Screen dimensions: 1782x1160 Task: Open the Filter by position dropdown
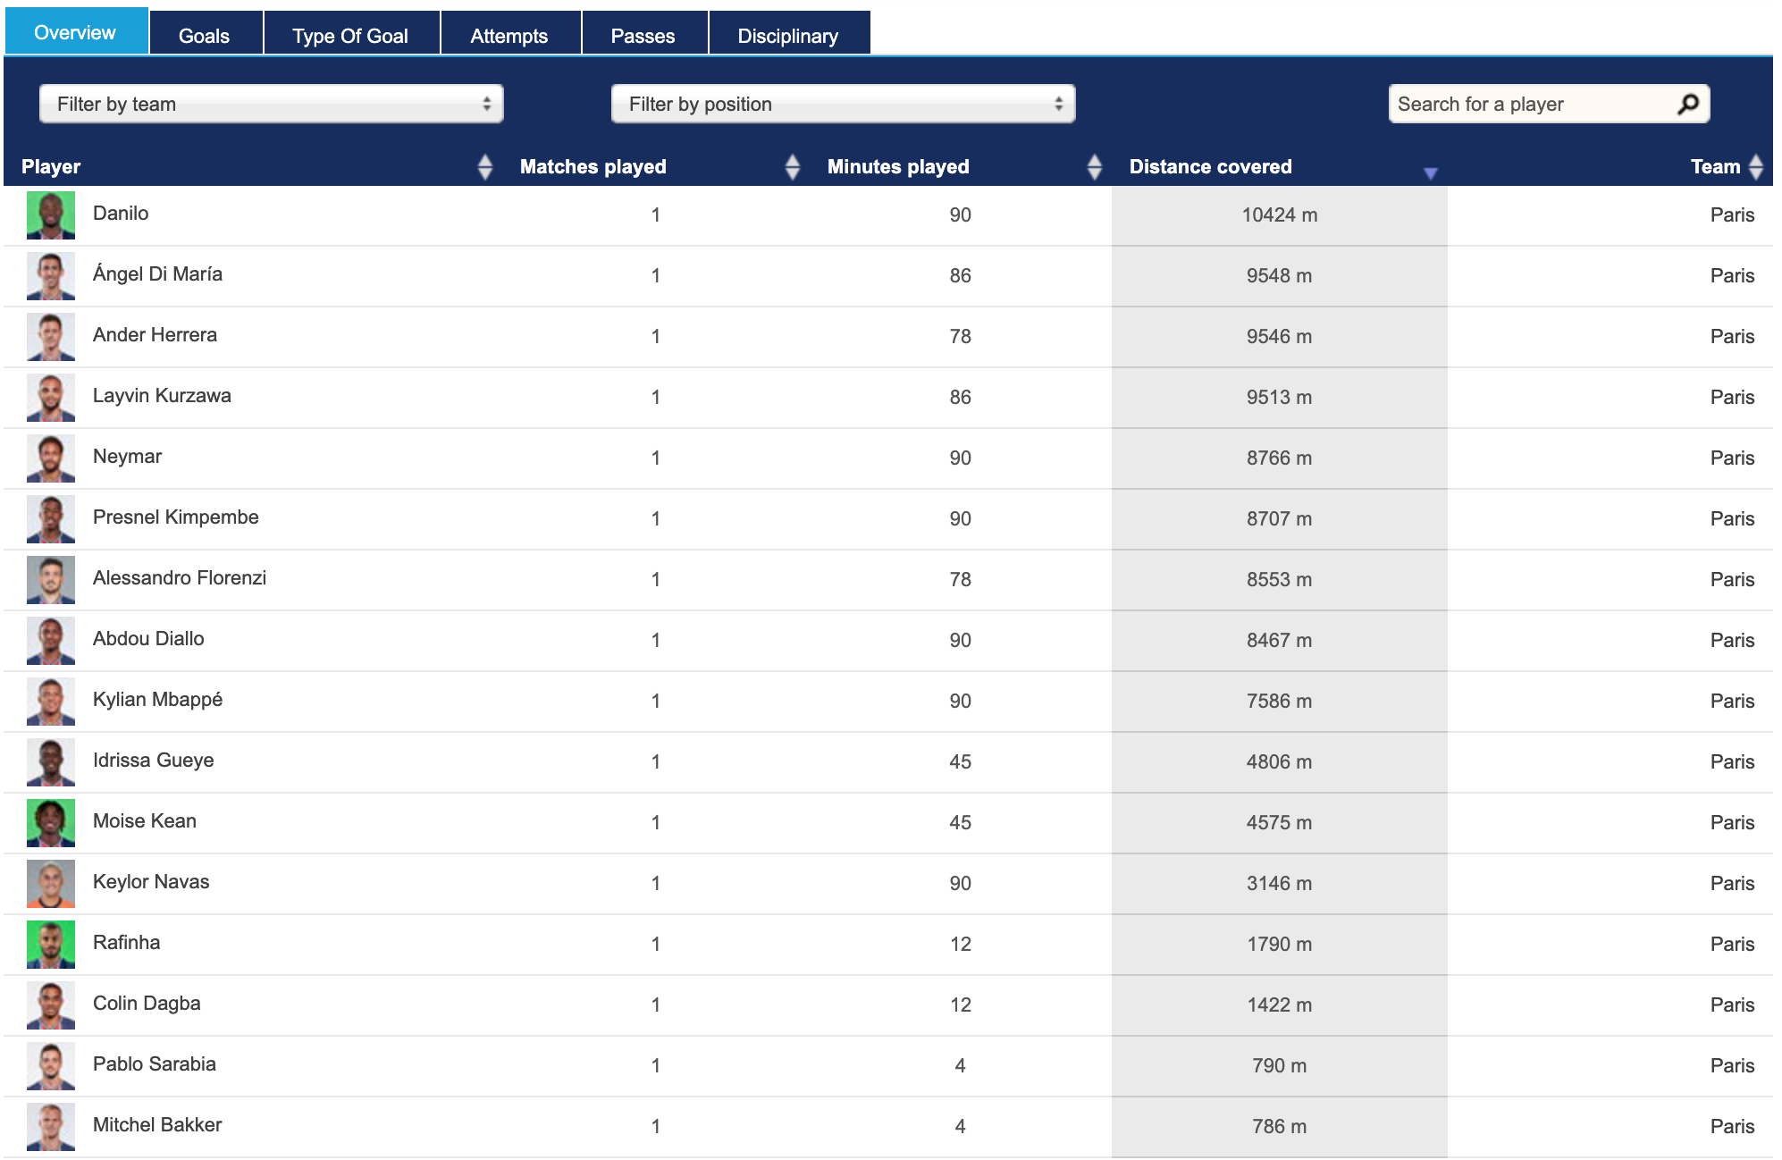pos(843,104)
